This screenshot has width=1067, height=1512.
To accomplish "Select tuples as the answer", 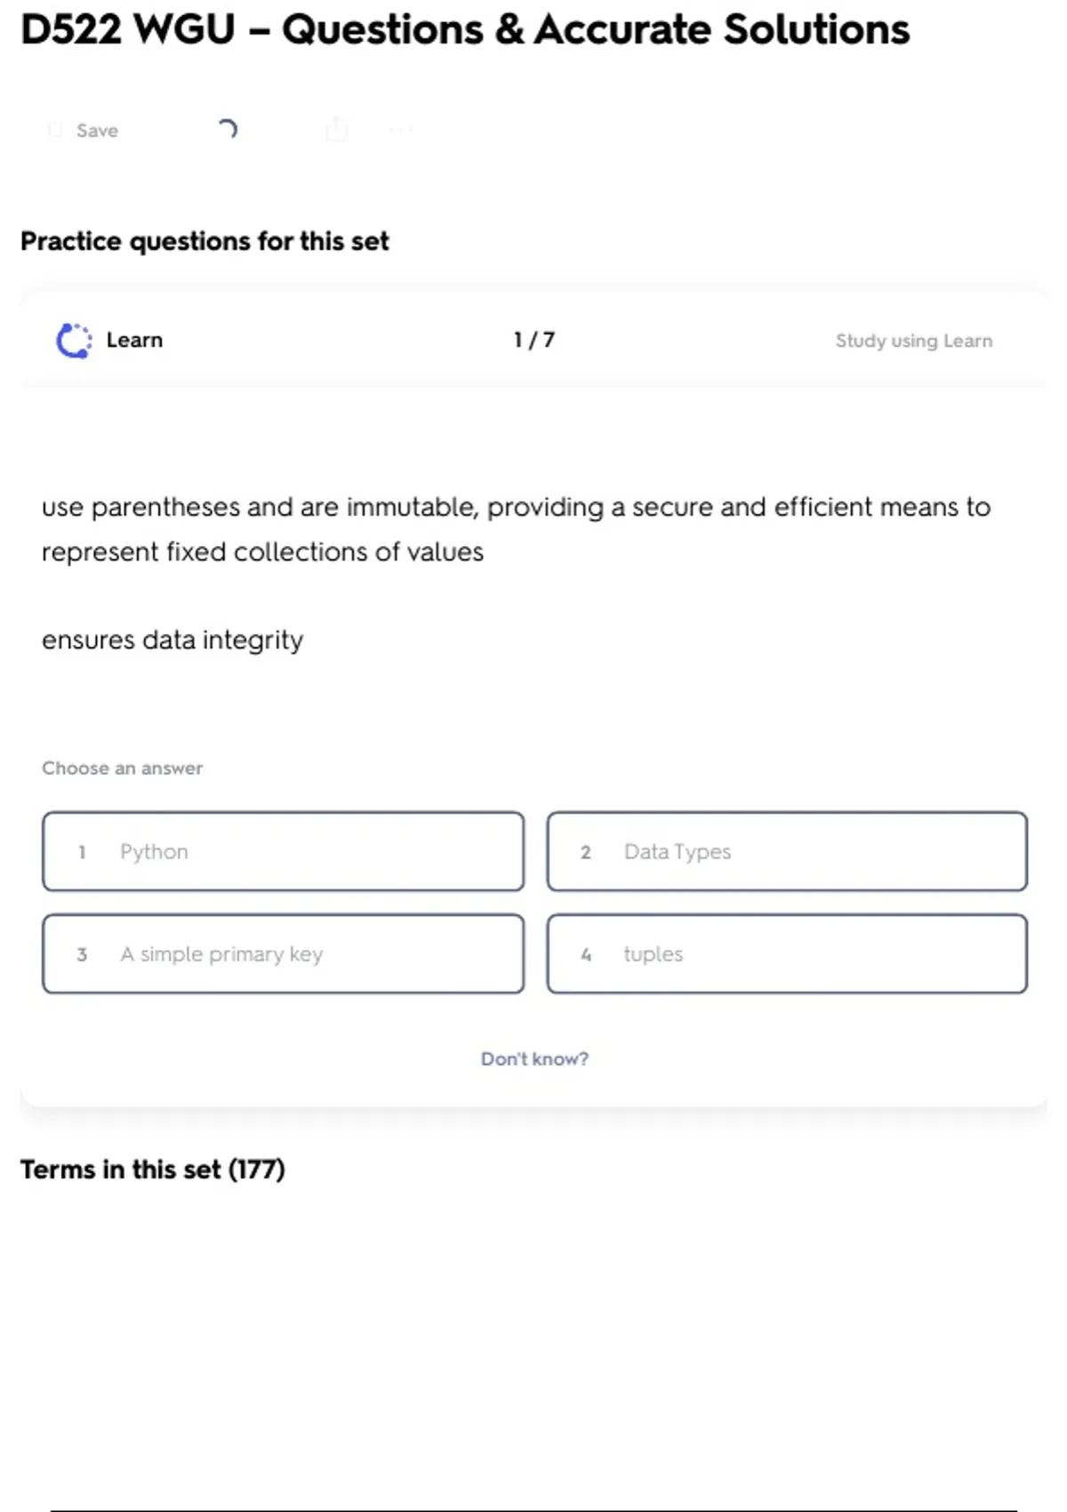I will 787,953.
